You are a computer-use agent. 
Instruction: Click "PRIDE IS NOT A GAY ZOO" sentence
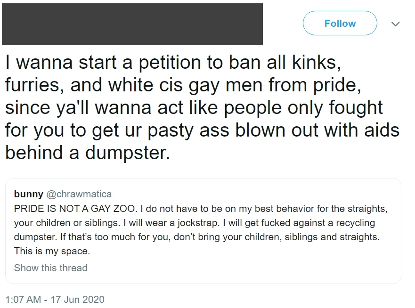click(x=74, y=208)
